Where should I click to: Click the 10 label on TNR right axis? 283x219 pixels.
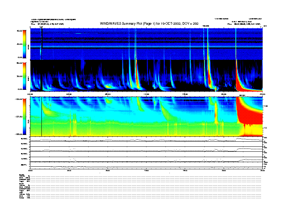point(265,128)
